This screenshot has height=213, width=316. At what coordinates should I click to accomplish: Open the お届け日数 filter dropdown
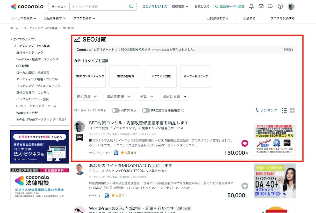click(x=175, y=97)
